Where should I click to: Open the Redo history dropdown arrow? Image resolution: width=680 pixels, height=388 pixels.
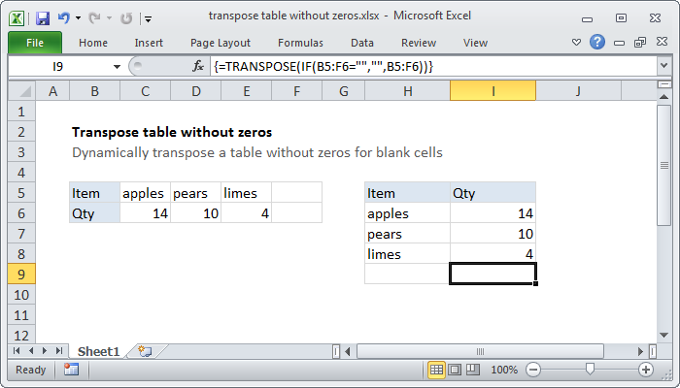(x=109, y=18)
